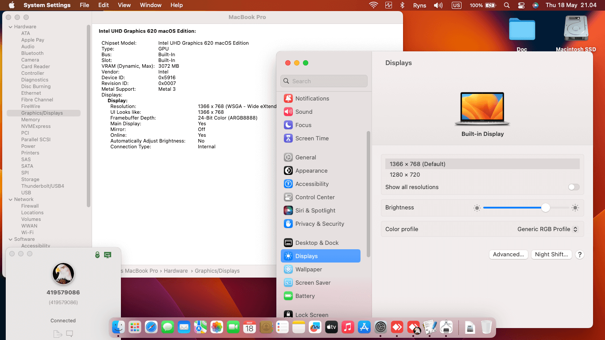Open the Photos app in the Dock
The image size is (605, 340).
(217, 327)
